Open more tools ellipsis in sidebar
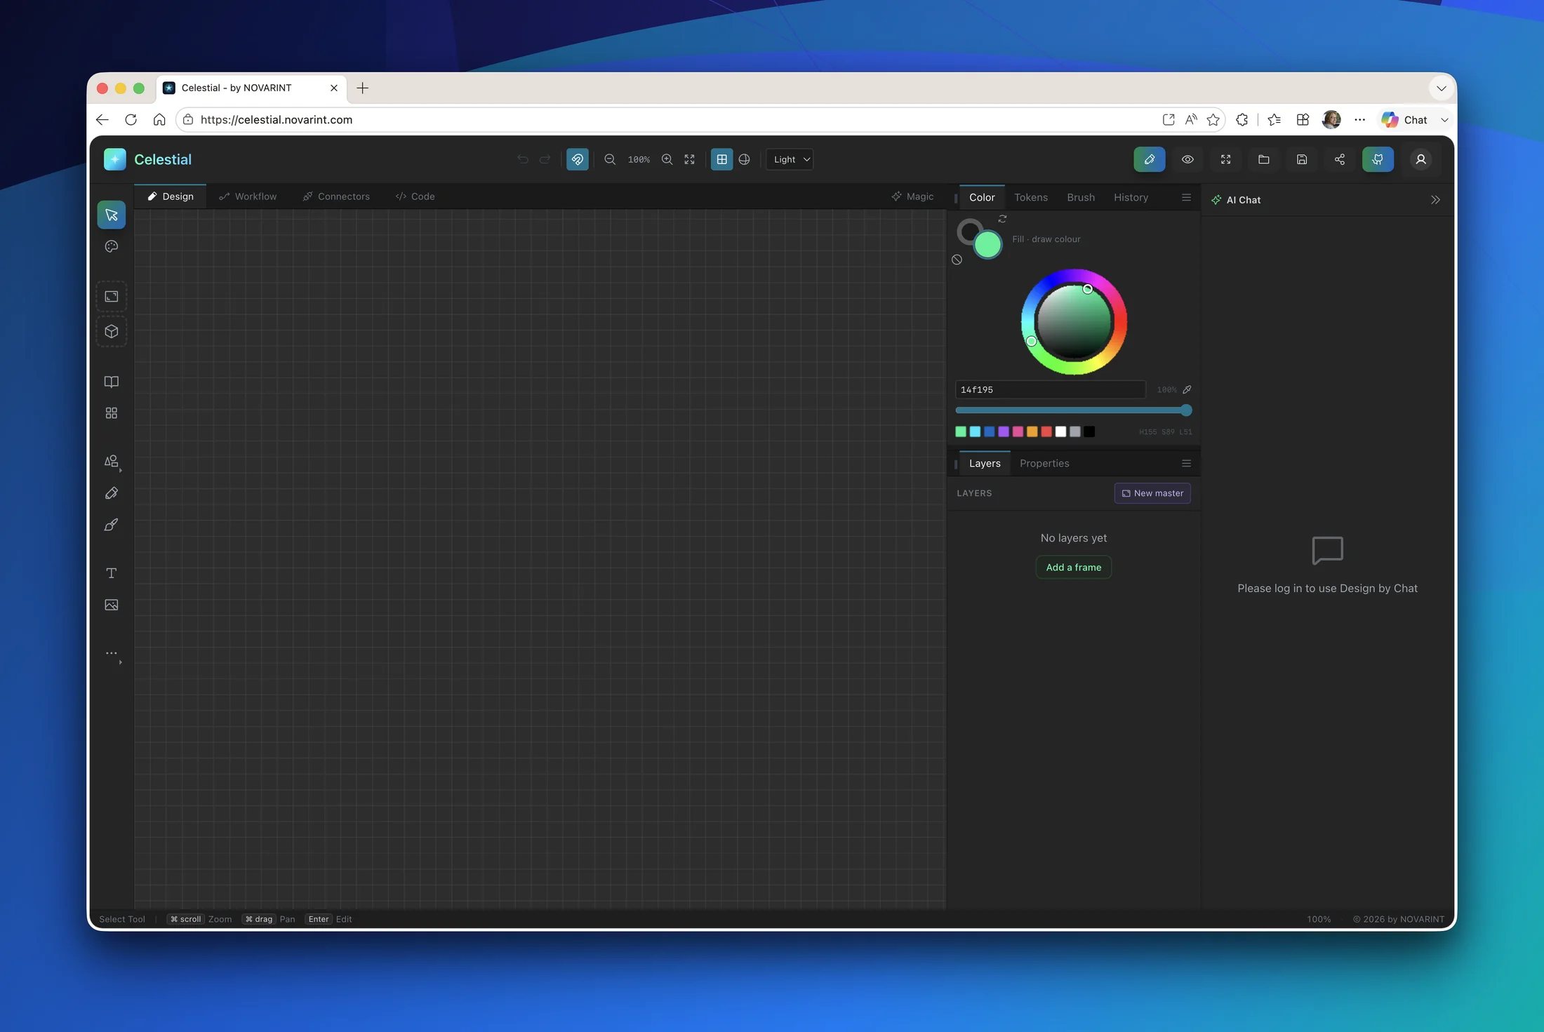Screen dimensions: 1544x1032 point(112,653)
